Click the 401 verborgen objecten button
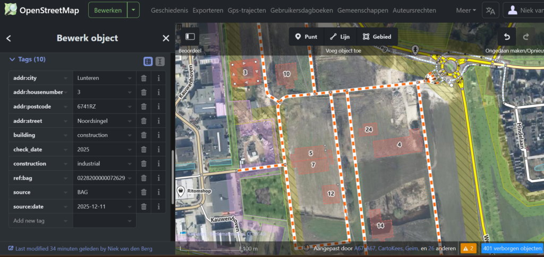Image resolution: width=544 pixels, height=257 pixels. tap(512, 248)
